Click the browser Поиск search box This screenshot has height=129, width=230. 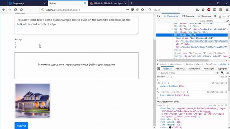[163, 10]
